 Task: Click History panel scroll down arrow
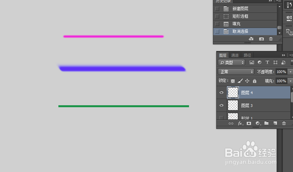280,33
